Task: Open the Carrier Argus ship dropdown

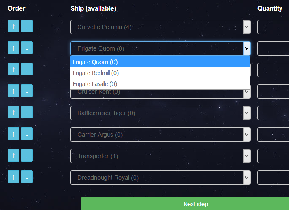Action: (x=160, y=135)
